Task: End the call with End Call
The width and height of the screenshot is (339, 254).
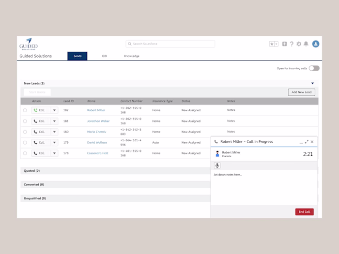Action: 305,212
